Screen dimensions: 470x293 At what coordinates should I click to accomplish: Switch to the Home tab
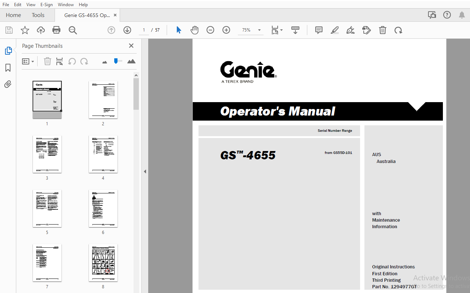[x=13, y=15]
